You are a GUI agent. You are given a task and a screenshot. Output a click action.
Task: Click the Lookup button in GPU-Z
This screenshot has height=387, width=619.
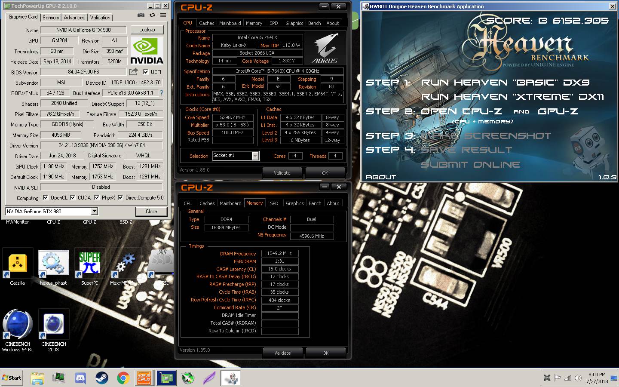point(147,30)
